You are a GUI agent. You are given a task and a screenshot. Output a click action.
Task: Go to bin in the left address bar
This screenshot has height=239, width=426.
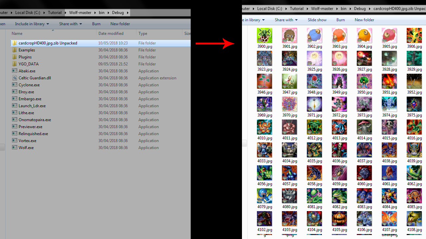[102, 13]
